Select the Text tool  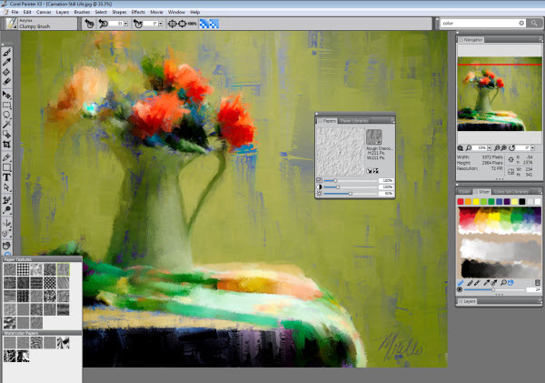coord(7,177)
